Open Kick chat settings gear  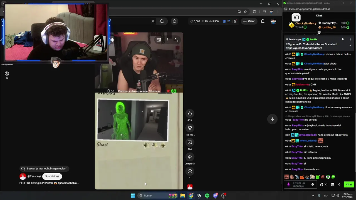[x=339, y=184]
